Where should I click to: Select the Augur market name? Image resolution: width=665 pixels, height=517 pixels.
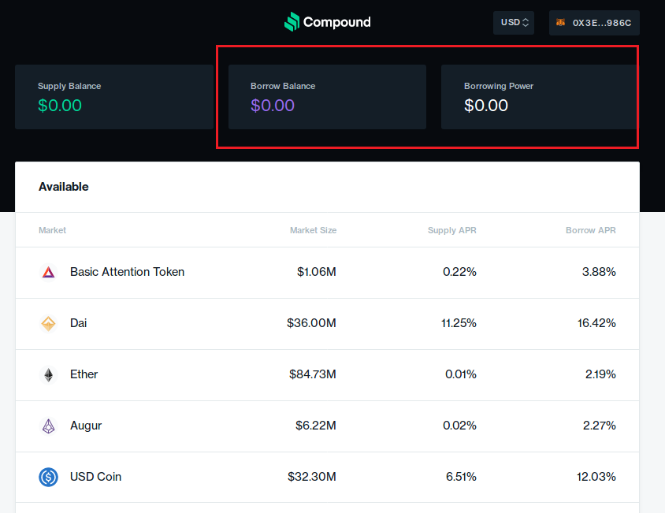point(86,426)
